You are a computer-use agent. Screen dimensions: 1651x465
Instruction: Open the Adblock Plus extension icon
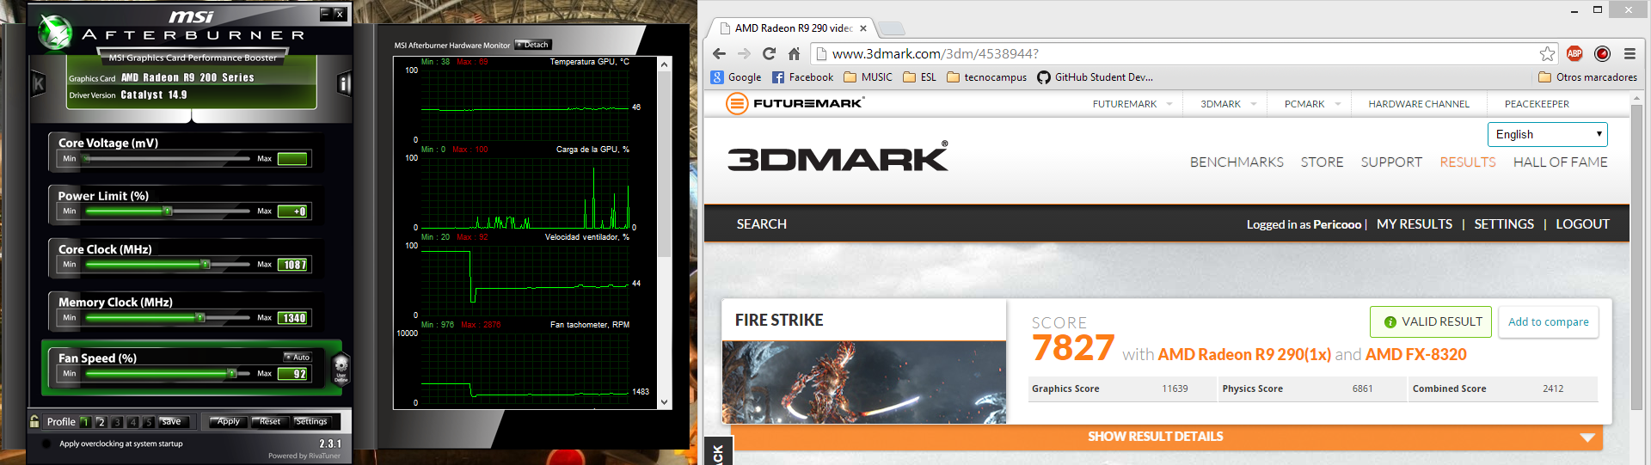(x=1574, y=53)
